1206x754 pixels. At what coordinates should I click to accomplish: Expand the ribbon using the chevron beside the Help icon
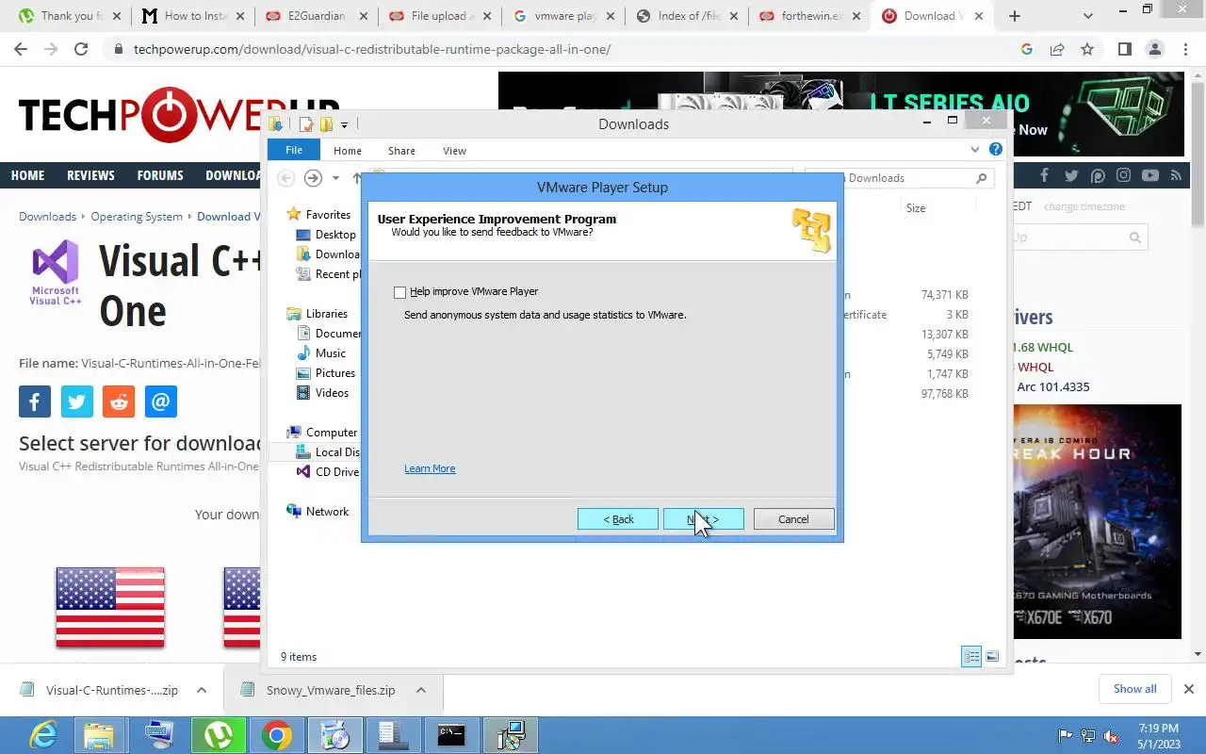click(975, 149)
